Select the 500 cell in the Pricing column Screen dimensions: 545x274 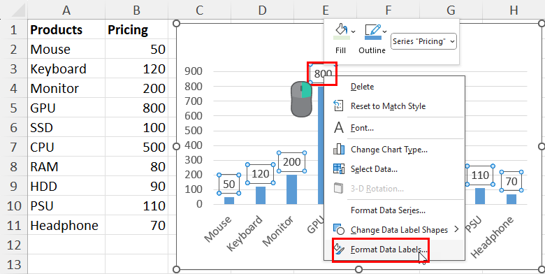pyautogui.click(x=136, y=147)
